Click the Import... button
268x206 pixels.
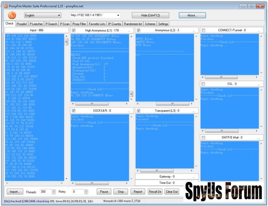coord(14,192)
